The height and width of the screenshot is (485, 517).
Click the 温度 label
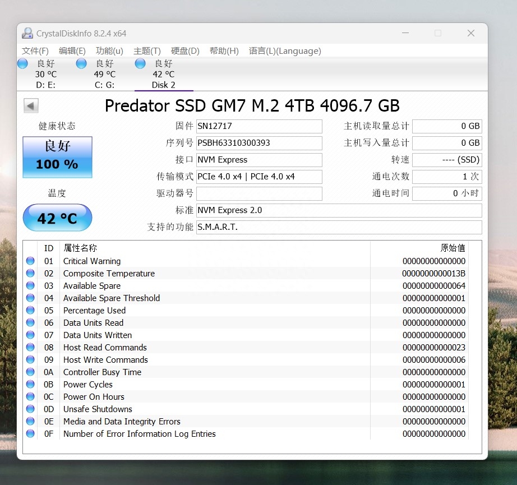tap(57, 193)
